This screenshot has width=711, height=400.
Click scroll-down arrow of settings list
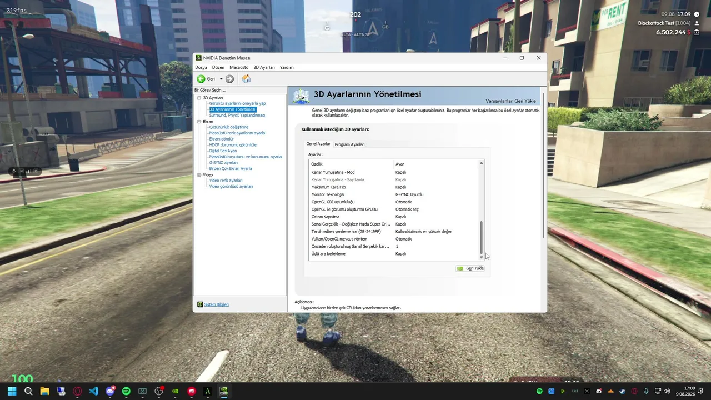[x=481, y=257]
